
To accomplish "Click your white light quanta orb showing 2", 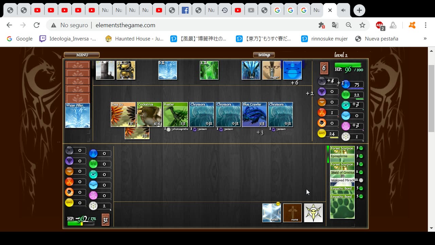I will pyautogui.click(x=93, y=206).
